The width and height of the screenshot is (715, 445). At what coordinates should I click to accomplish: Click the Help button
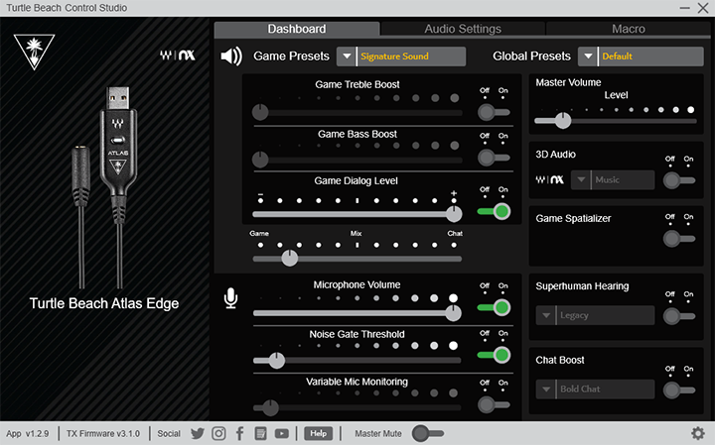(x=318, y=433)
